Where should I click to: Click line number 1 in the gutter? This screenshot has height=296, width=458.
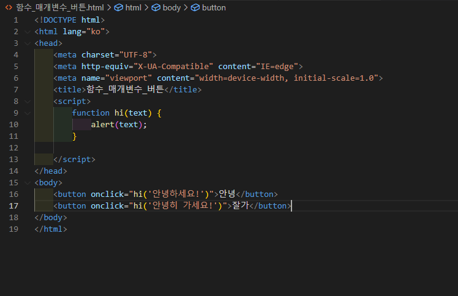pyautogui.click(x=16, y=20)
